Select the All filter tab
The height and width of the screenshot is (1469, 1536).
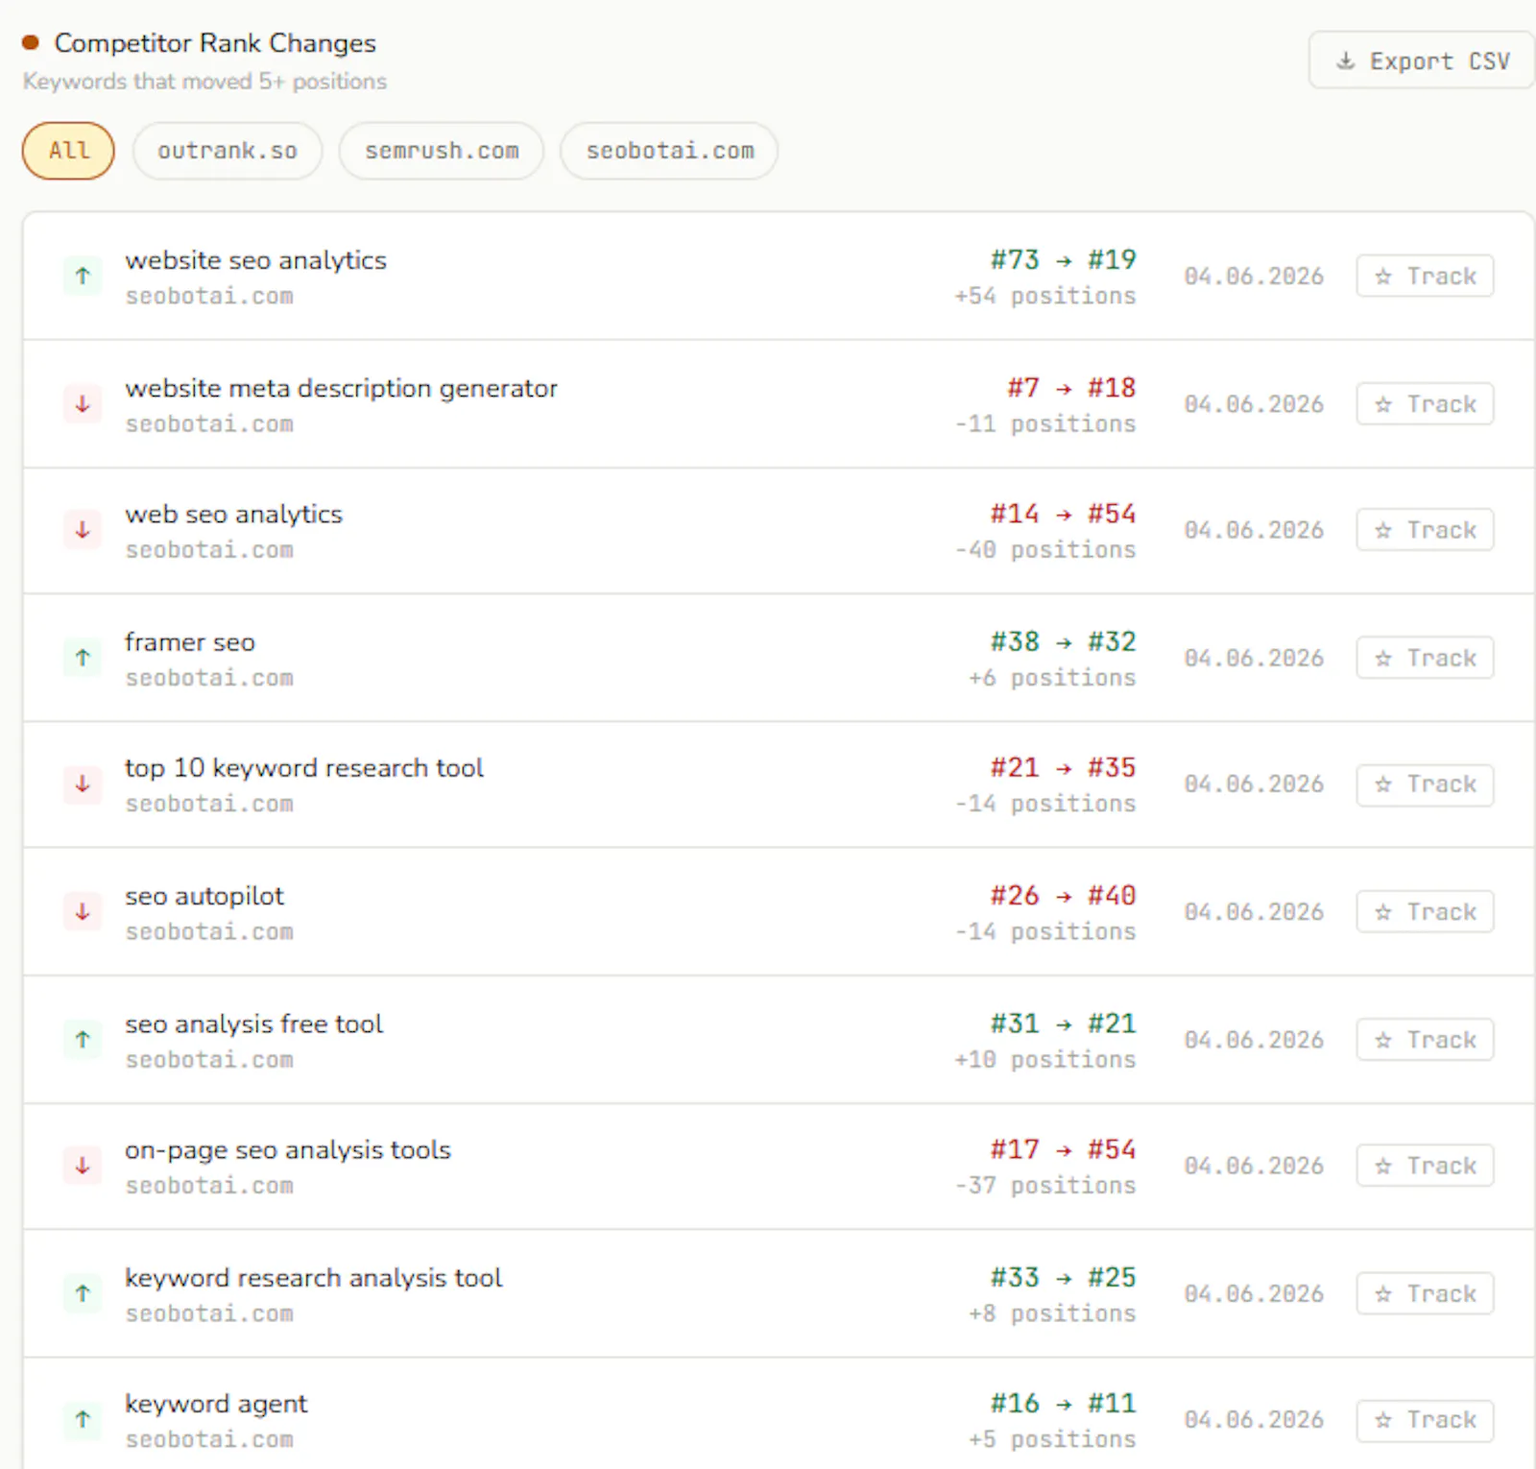(68, 151)
